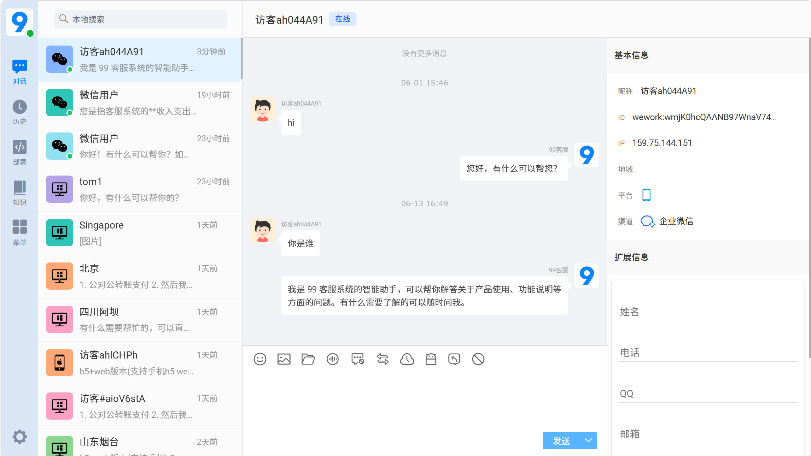
Task: Click the 没有更多消息 notice
Action: pyautogui.click(x=424, y=53)
